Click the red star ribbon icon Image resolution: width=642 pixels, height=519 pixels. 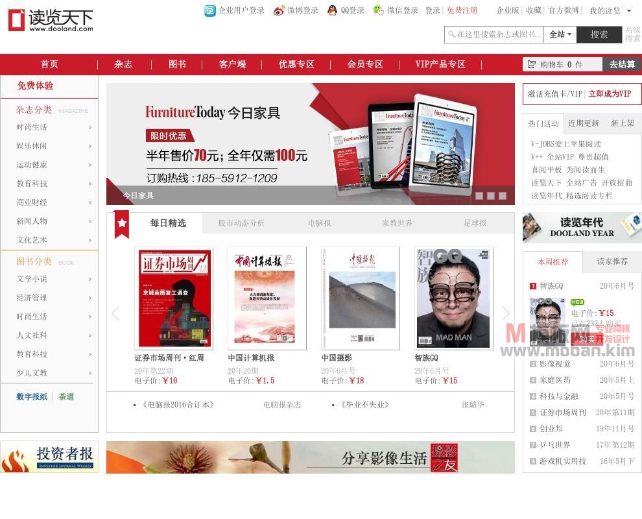click(122, 224)
